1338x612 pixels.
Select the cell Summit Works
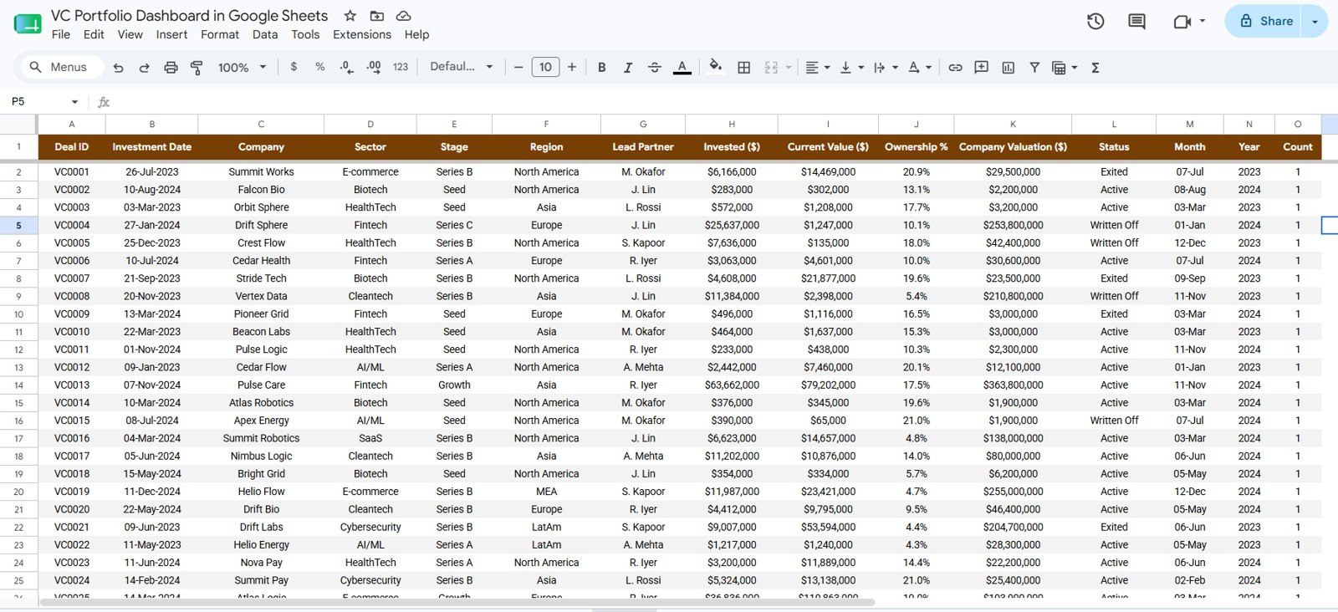coord(261,171)
